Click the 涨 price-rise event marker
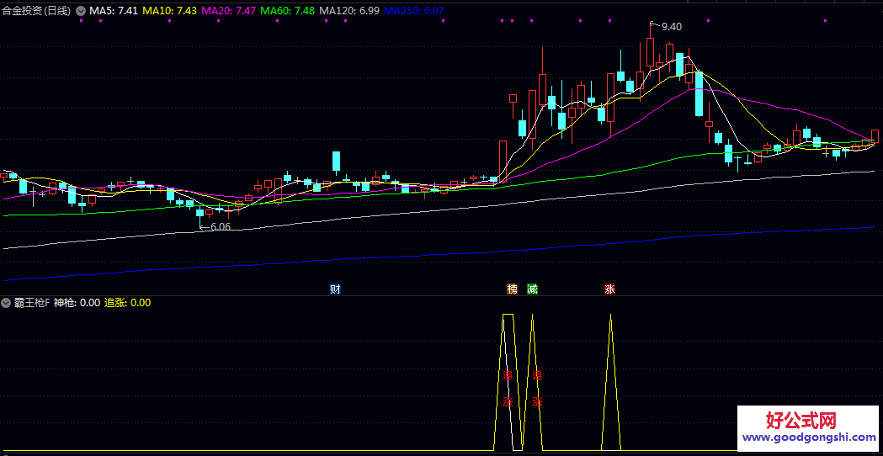This screenshot has width=883, height=456. coord(609,289)
